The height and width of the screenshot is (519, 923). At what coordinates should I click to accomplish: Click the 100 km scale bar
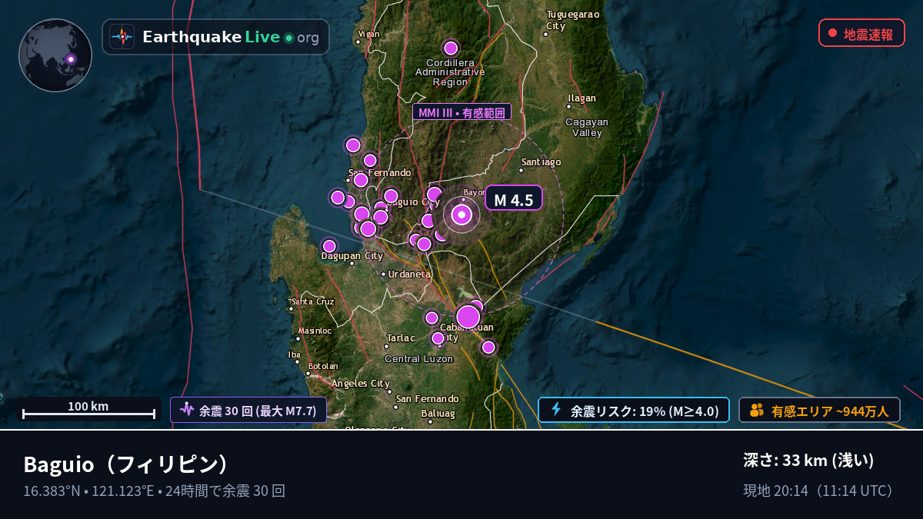click(x=88, y=410)
